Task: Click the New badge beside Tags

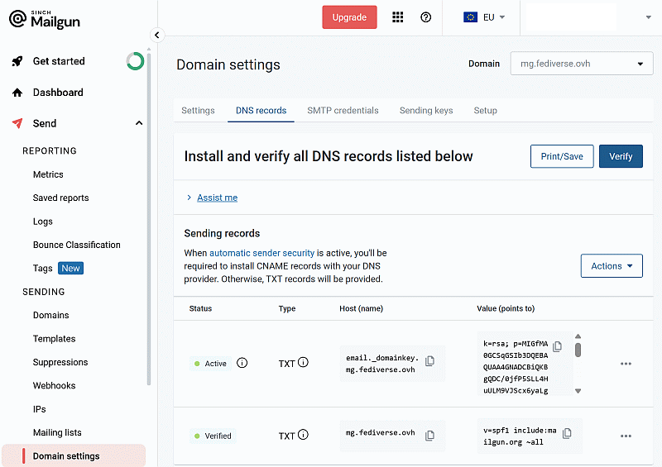Action: 70,269
